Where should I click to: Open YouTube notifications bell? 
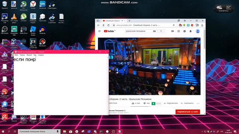tap(190, 31)
